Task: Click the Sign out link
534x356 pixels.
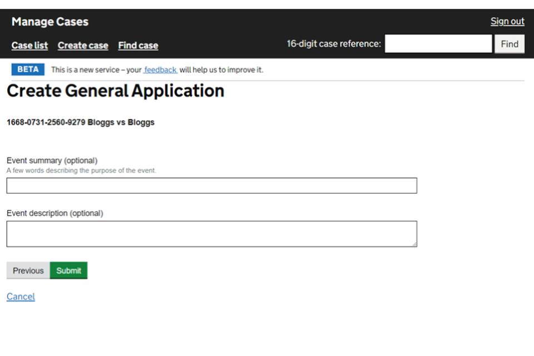Action: tap(507, 21)
